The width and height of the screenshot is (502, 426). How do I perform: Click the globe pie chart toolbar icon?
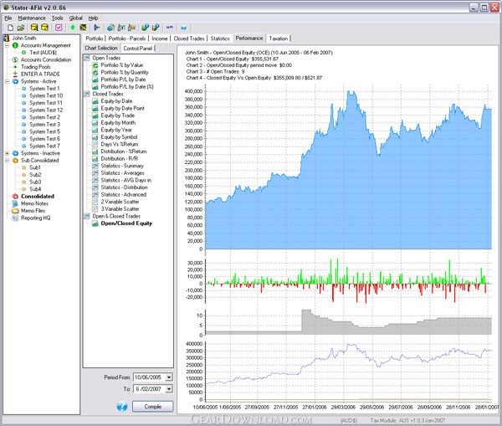click(x=110, y=28)
